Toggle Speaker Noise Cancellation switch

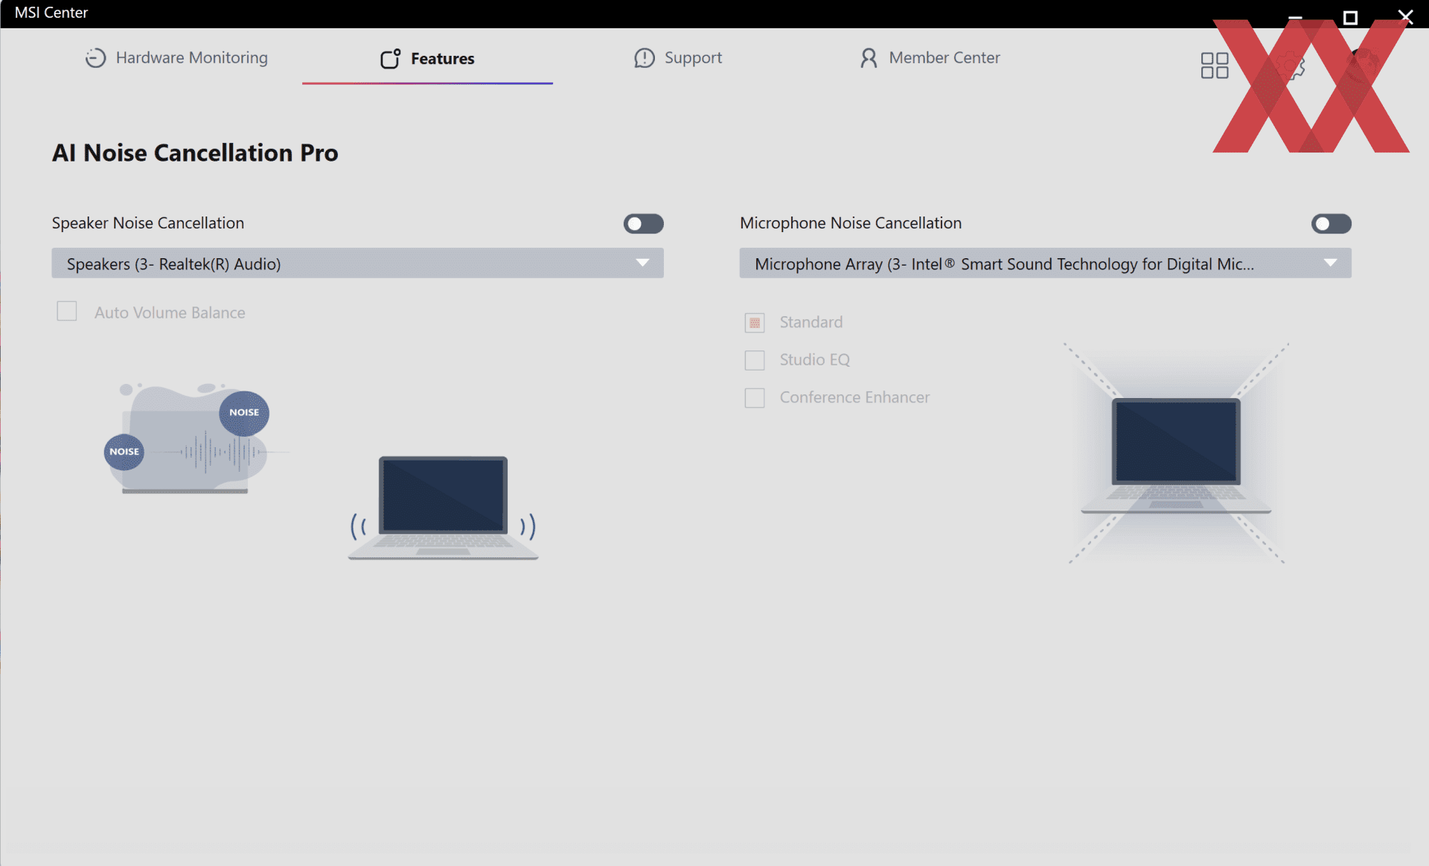[x=643, y=224]
